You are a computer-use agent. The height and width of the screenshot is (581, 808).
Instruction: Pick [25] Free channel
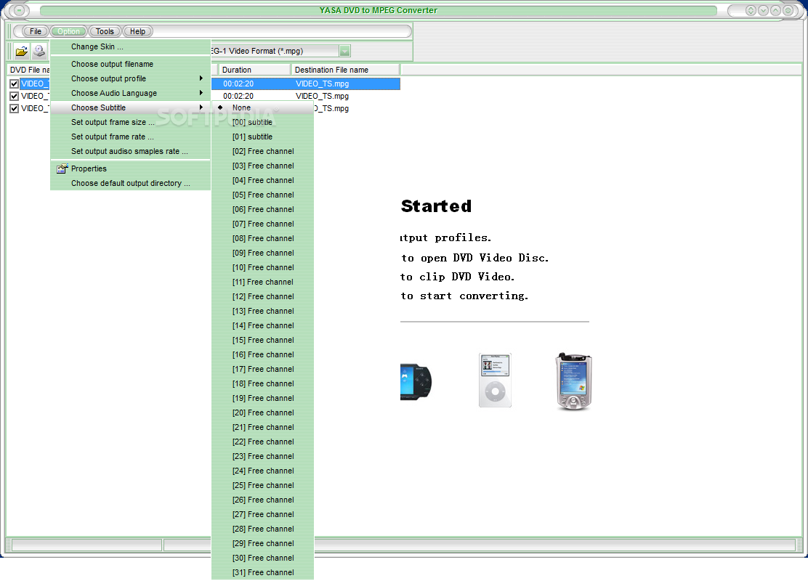(262, 485)
